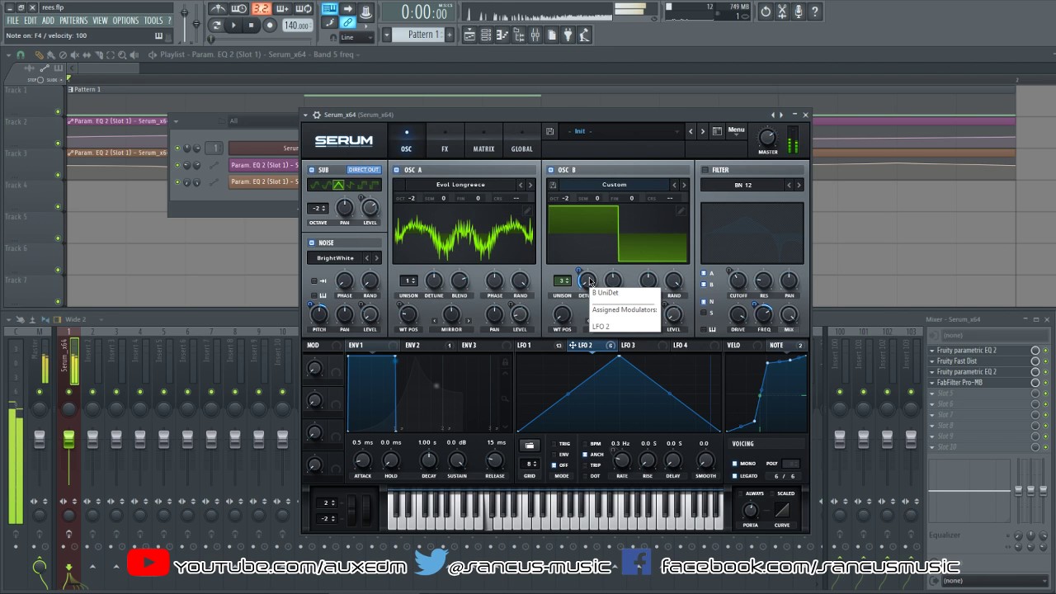This screenshot has width=1056, height=594.
Task: Click the FL Studio help question mark icon
Action: coord(815,12)
